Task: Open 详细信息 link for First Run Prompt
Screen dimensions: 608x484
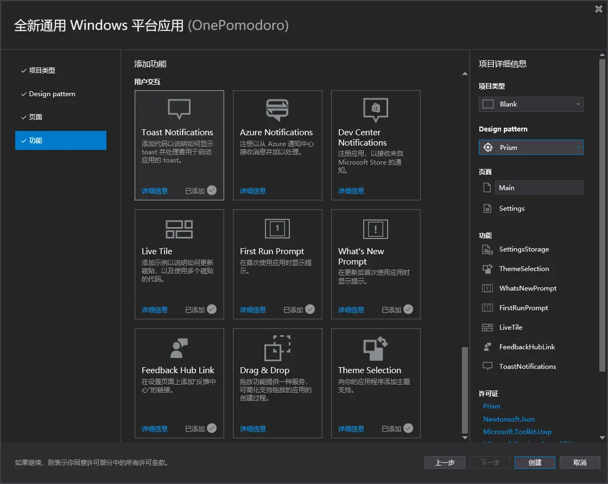Action: coord(253,310)
